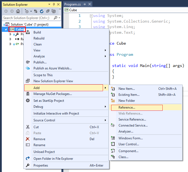
Task: Choose Rebuild from the context menu
Action: click(66, 38)
